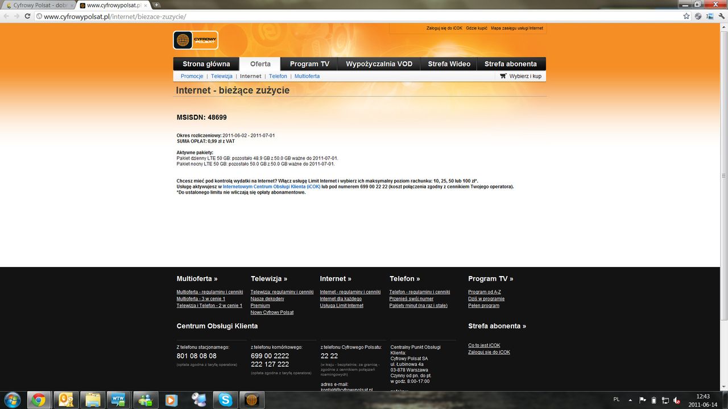Click the Gdzie kupić top link
The image size is (728, 409).
(x=477, y=28)
